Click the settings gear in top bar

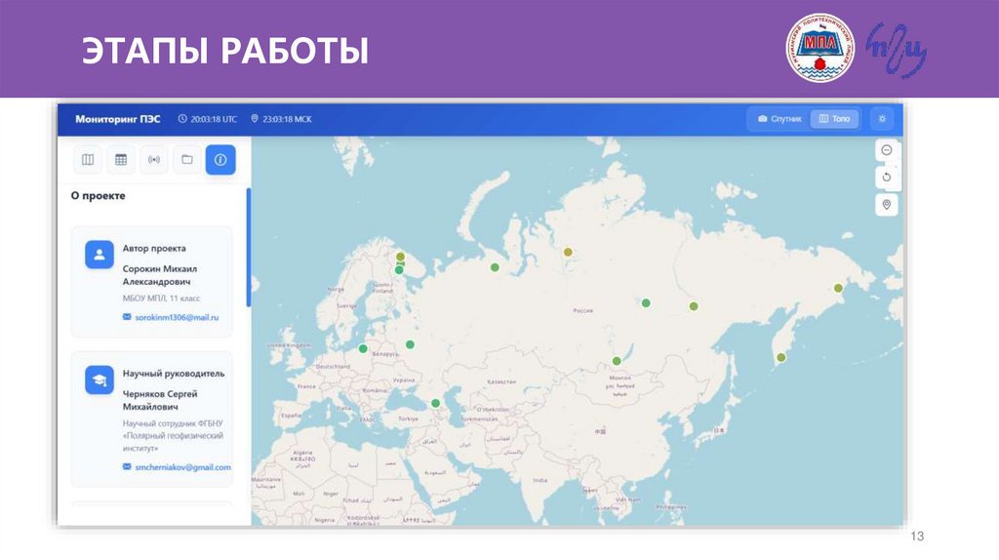point(882,118)
